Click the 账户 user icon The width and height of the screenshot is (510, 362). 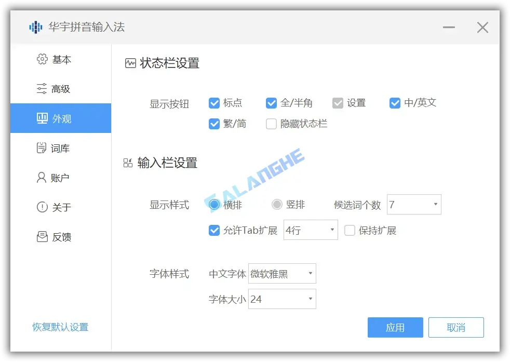pos(41,178)
